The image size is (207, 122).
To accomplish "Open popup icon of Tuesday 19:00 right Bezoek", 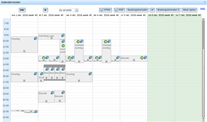I will (63, 92).
